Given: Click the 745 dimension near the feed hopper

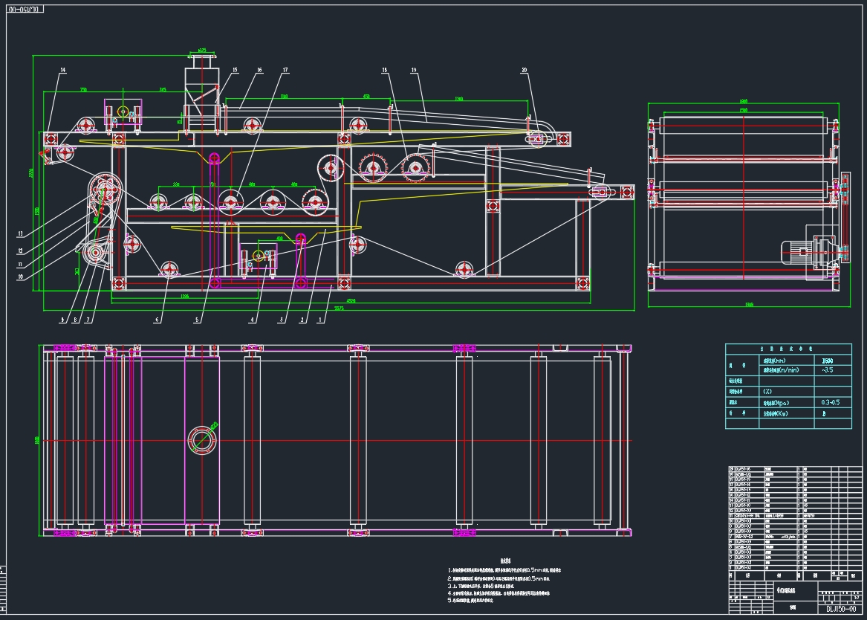Looking at the screenshot, I should (163, 90).
